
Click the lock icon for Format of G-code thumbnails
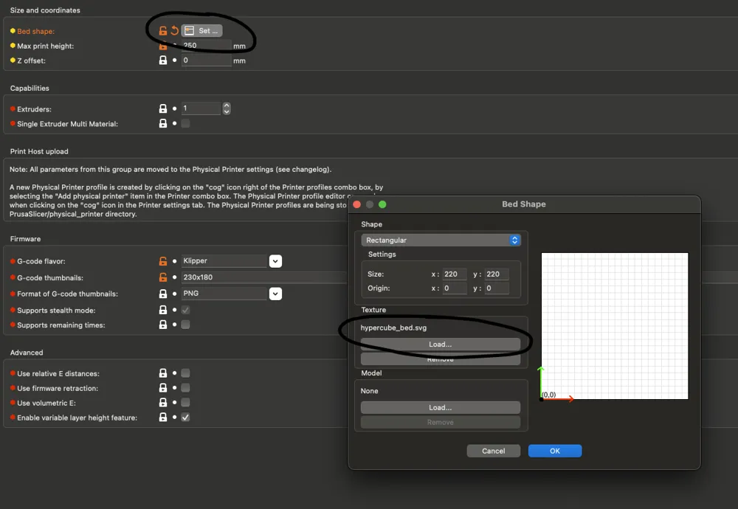[163, 294]
